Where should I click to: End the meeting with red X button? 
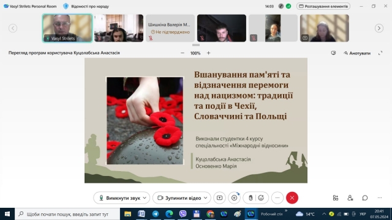point(292,198)
